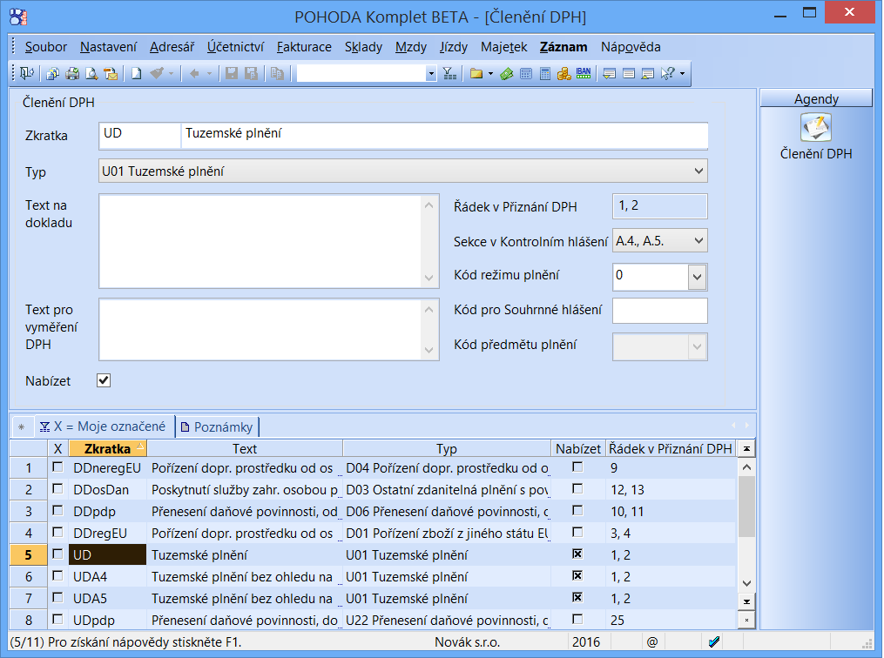The image size is (884, 658).
Task: Check X box for row UD
Action: coord(57,554)
